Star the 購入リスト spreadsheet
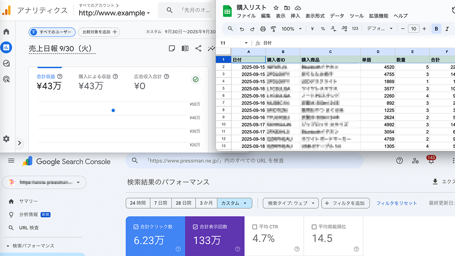The height and width of the screenshot is (256, 455). (276, 8)
